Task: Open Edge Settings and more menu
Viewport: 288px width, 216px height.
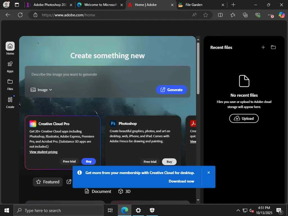Action: 270,15
